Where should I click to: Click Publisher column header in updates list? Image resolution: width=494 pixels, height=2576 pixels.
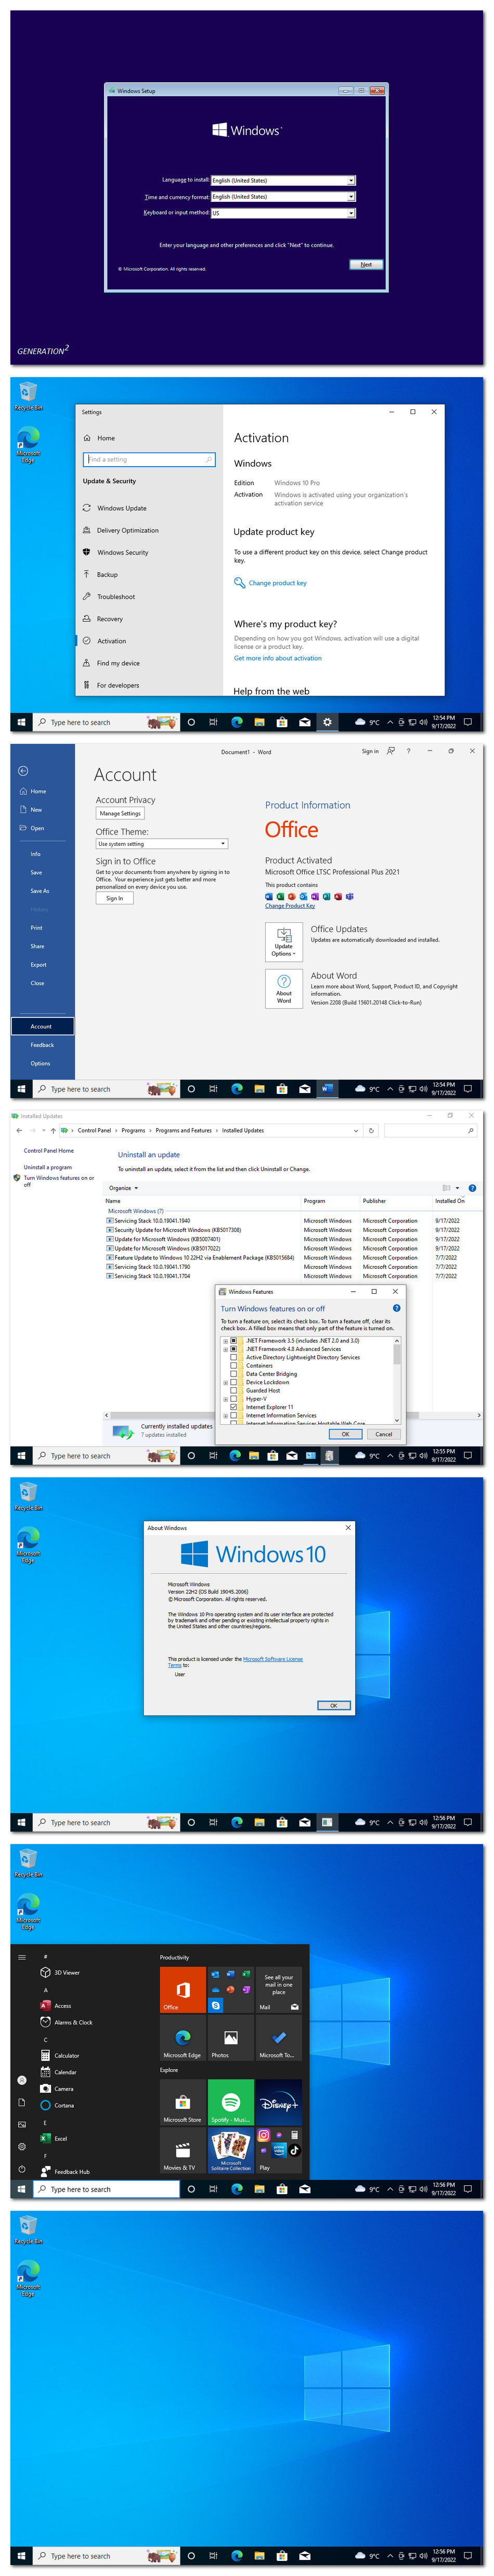(374, 1201)
